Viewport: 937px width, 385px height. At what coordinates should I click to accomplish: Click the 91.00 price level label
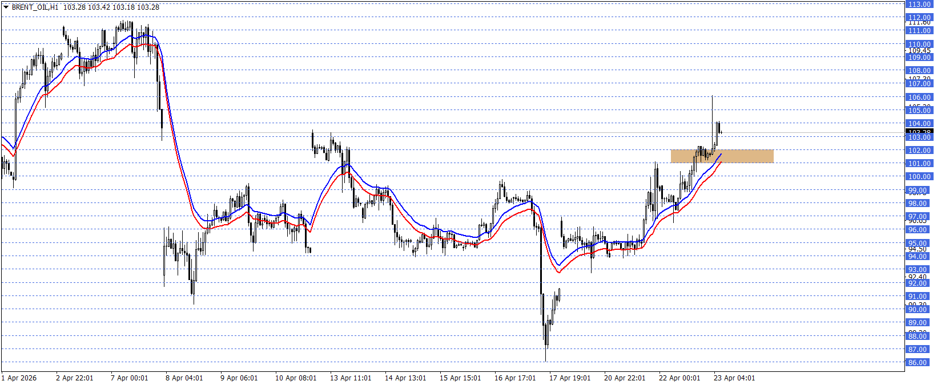918,297
